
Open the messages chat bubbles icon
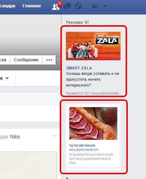[x=67, y=7]
